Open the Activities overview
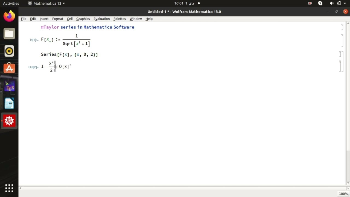The height and width of the screenshot is (197, 350). click(11, 3)
